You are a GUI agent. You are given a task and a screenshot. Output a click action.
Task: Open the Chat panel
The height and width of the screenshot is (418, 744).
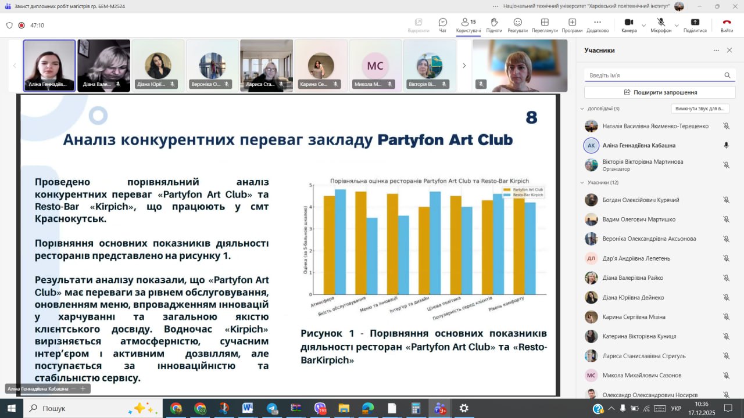click(443, 25)
